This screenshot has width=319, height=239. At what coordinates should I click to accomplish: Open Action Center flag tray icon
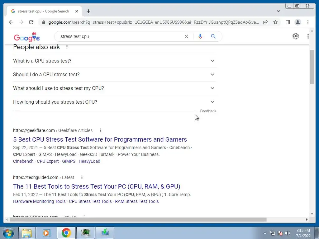point(280,233)
